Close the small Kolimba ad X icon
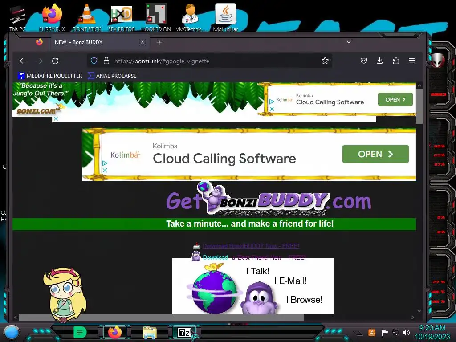 272,109
